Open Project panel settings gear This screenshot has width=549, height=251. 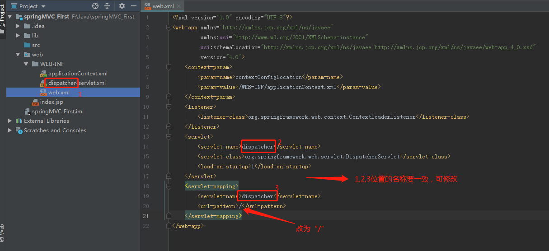tap(122, 6)
